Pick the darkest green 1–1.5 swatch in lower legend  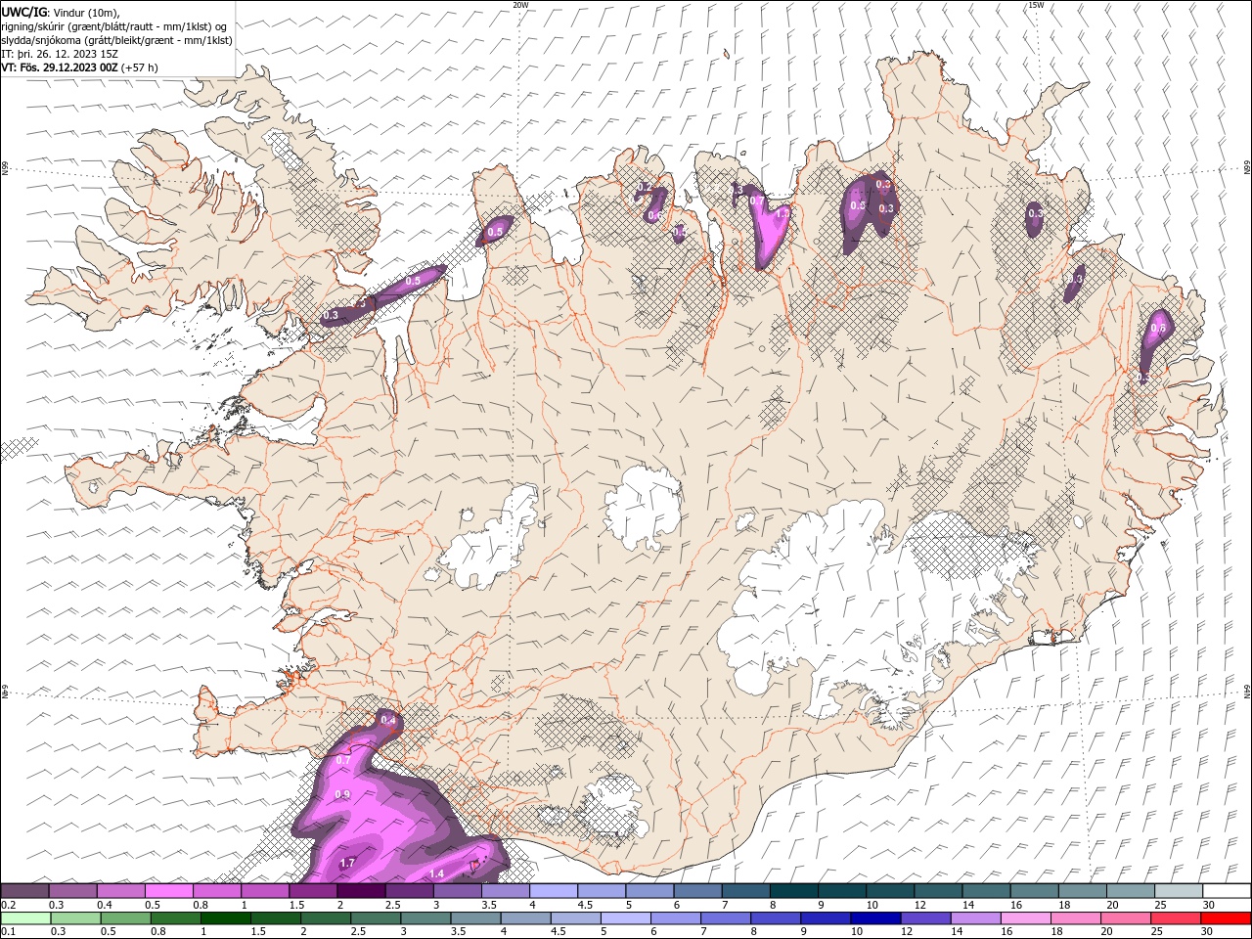(x=225, y=918)
